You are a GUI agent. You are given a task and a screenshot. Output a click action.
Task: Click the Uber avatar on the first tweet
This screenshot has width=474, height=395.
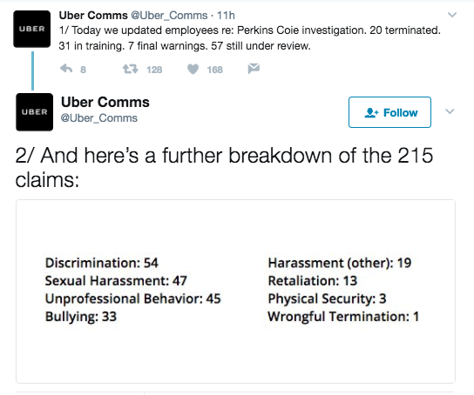(31, 29)
